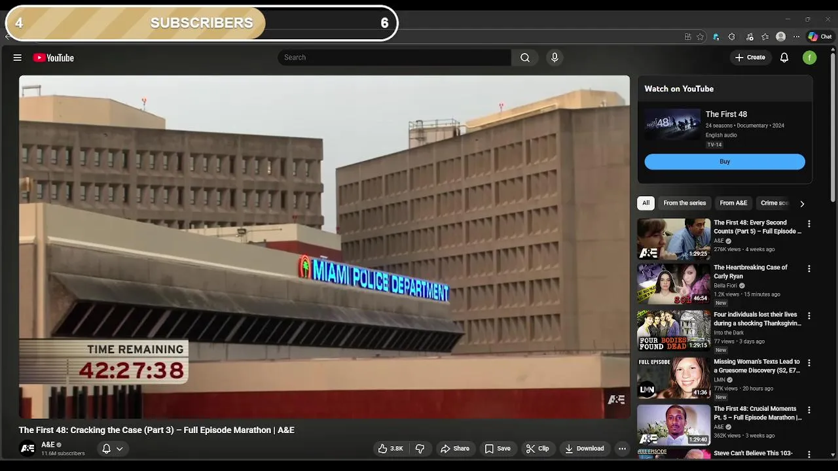The image size is (838, 471).
Task: Open Missing Woman's Texts LMN thumbnail
Action: click(674, 378)
